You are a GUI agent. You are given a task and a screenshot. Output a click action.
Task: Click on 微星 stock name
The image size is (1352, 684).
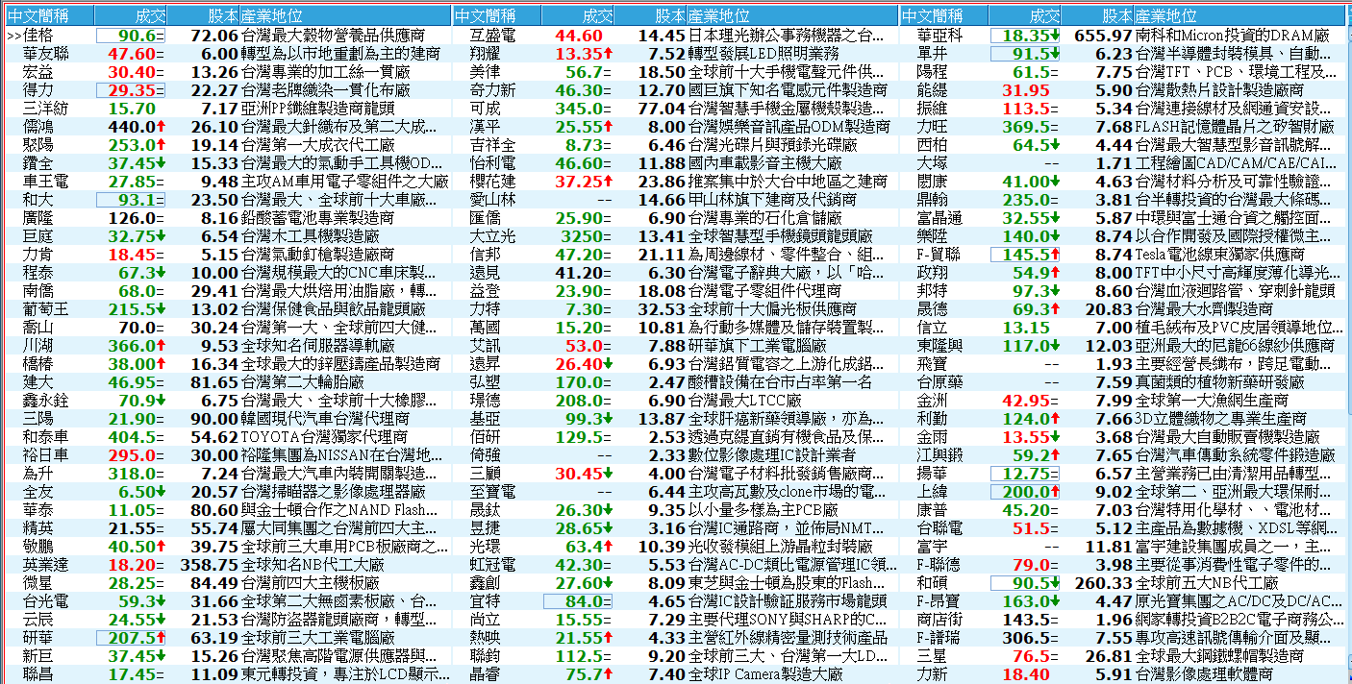pyautogui.click(x=38, y=582)
